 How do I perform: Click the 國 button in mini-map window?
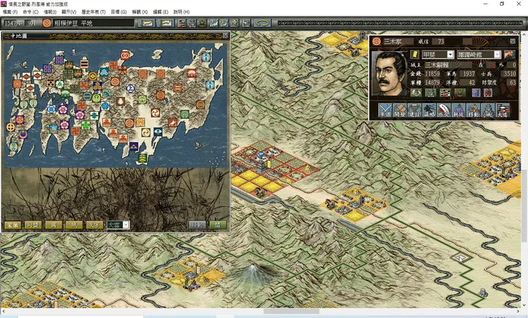coord(54,225)
